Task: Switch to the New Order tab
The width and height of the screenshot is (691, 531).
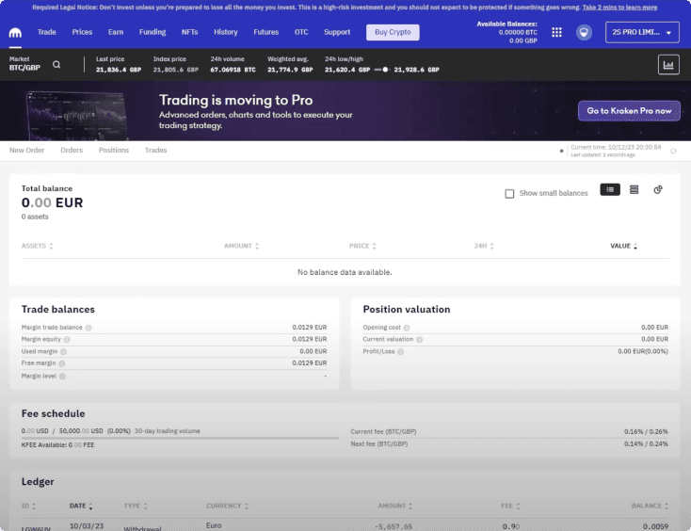Action: pyautogui.click(x=27, y=151)
